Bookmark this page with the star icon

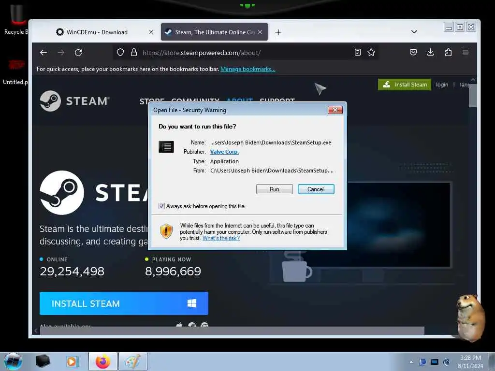tap(371, 52)
